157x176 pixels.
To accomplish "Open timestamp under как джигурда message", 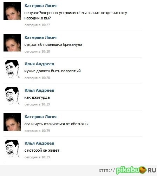I will pyautogui.click(x=37, y=104).
